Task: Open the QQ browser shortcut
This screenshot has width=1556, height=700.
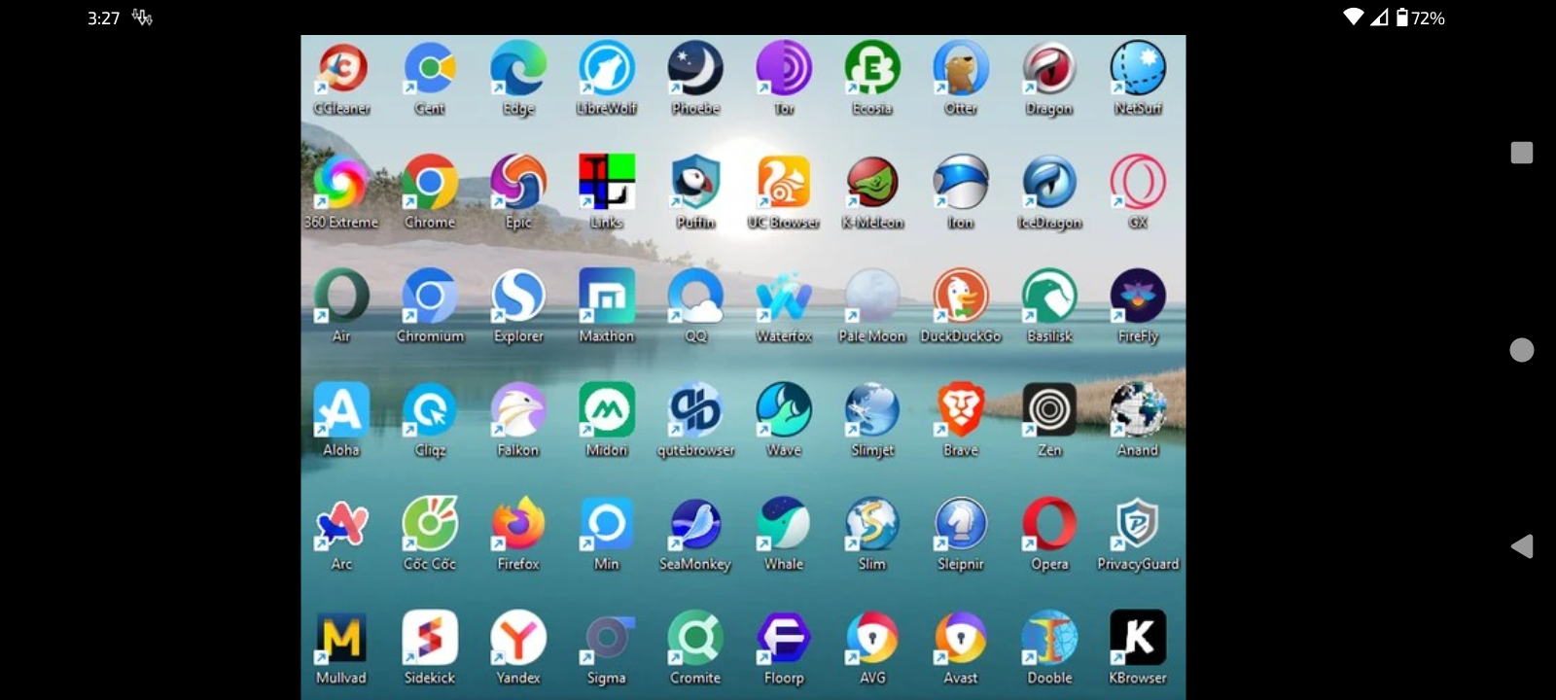Action: tap(695, 296)
